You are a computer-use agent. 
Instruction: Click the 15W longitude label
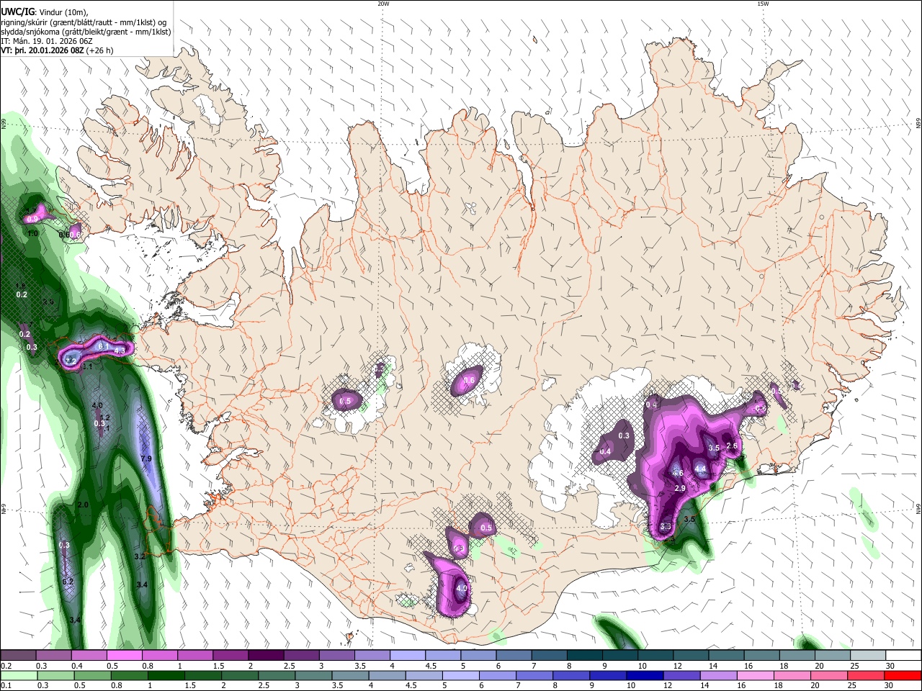[762, 4]
